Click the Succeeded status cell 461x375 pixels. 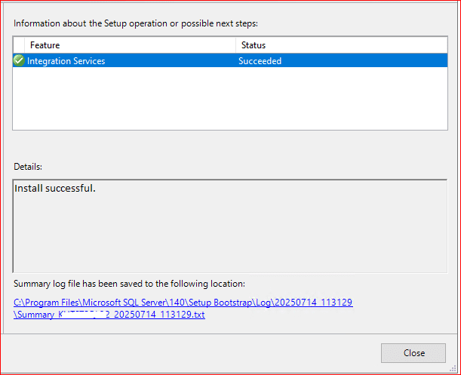tap(260, 61)
